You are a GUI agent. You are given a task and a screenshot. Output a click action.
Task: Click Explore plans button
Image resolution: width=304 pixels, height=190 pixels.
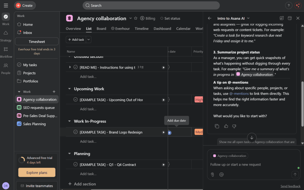click(x=37, y=172)
